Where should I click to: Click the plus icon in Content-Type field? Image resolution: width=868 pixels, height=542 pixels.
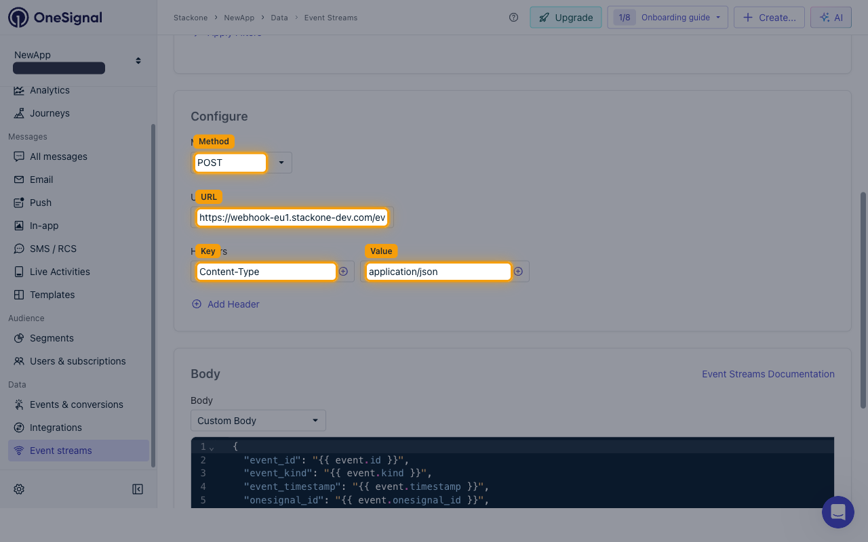coord(343,271)
